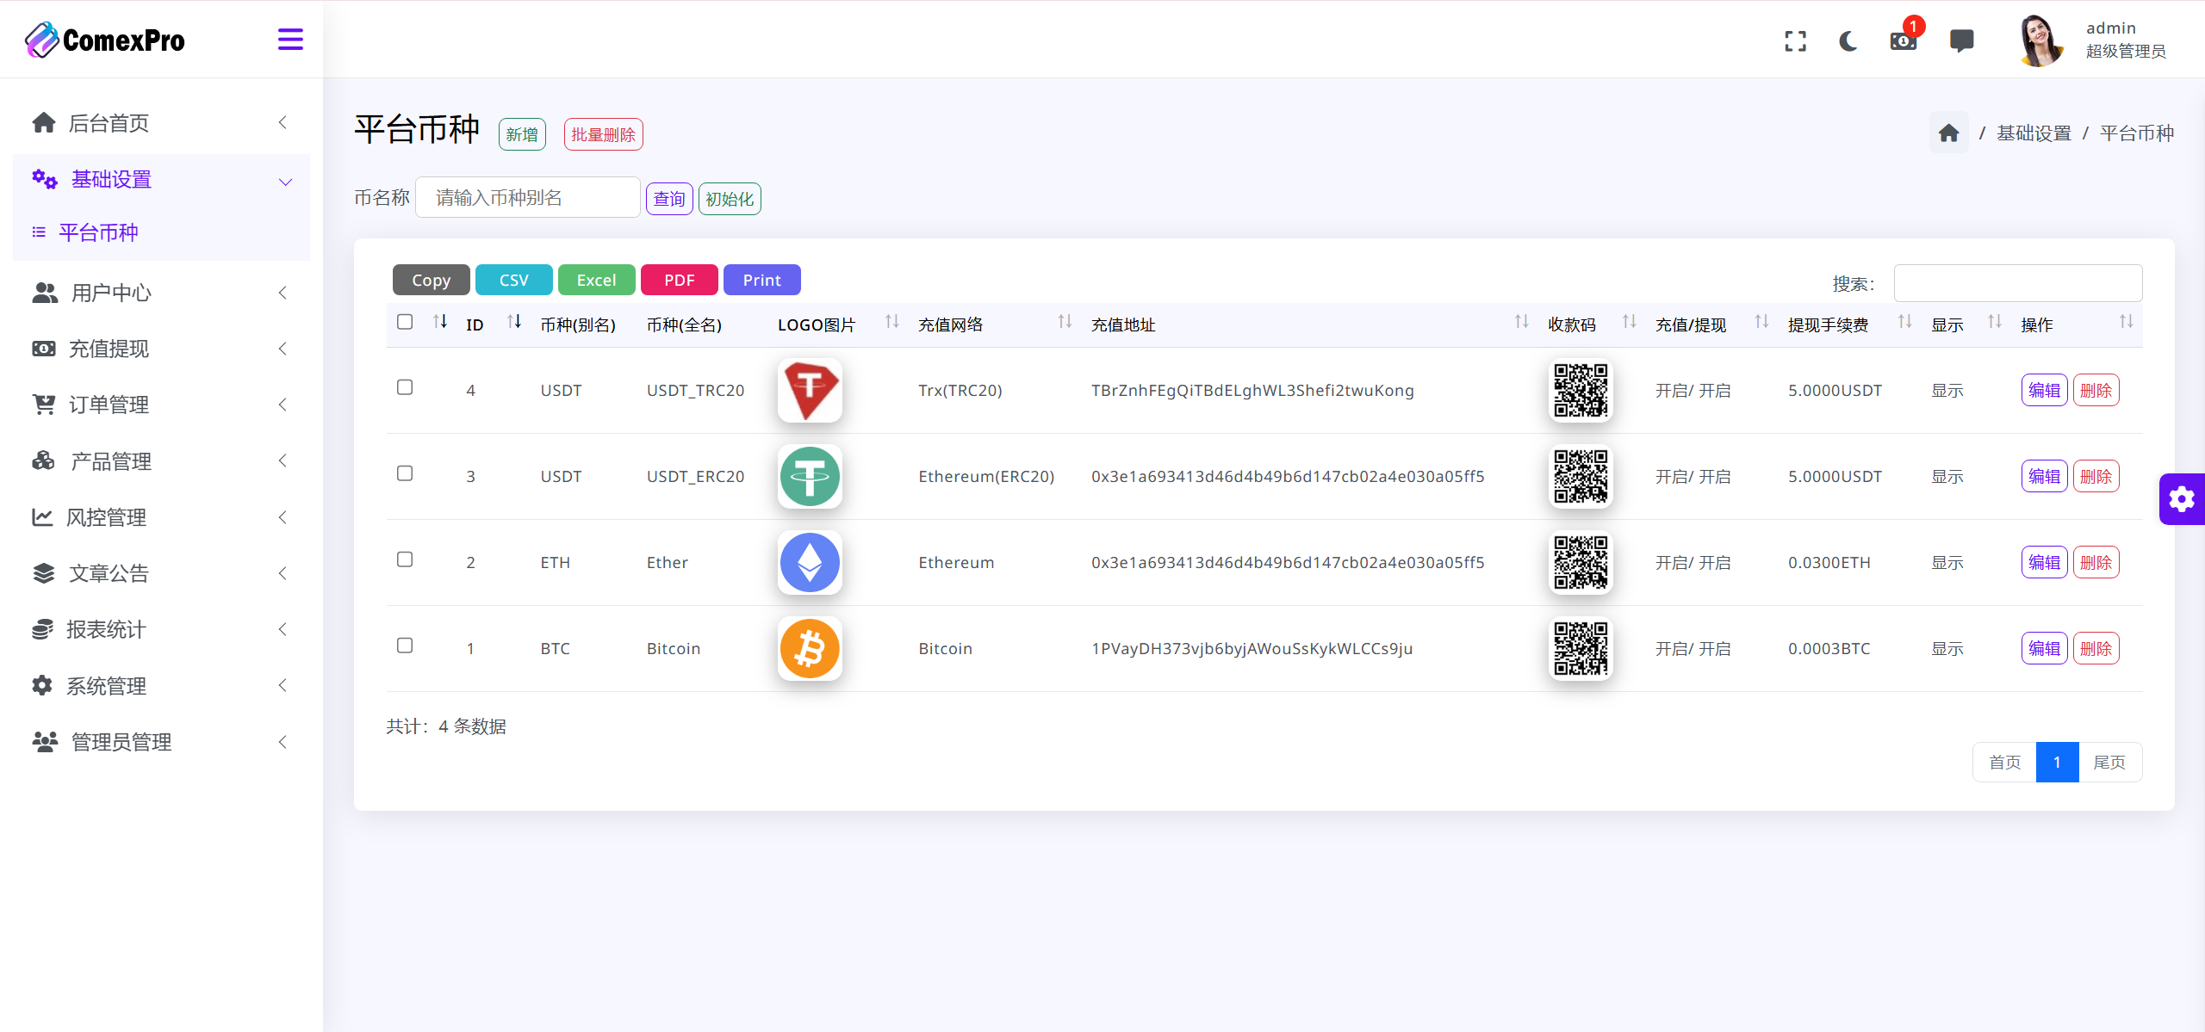View QR code for USDT_TRC20 row
Viewport: 2205px width, 1032px height.
point(1581,391)
